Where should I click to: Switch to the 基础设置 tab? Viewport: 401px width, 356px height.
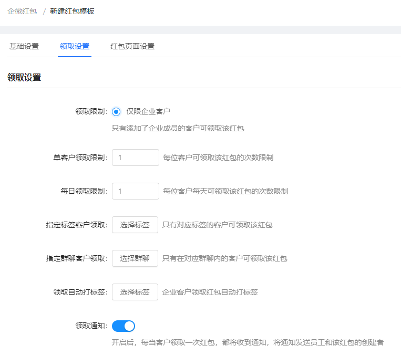point(24,46)
